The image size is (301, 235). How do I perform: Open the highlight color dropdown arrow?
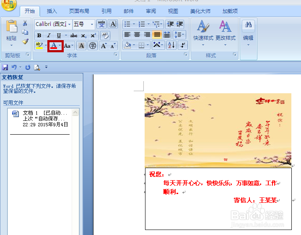tap(46, 46)
